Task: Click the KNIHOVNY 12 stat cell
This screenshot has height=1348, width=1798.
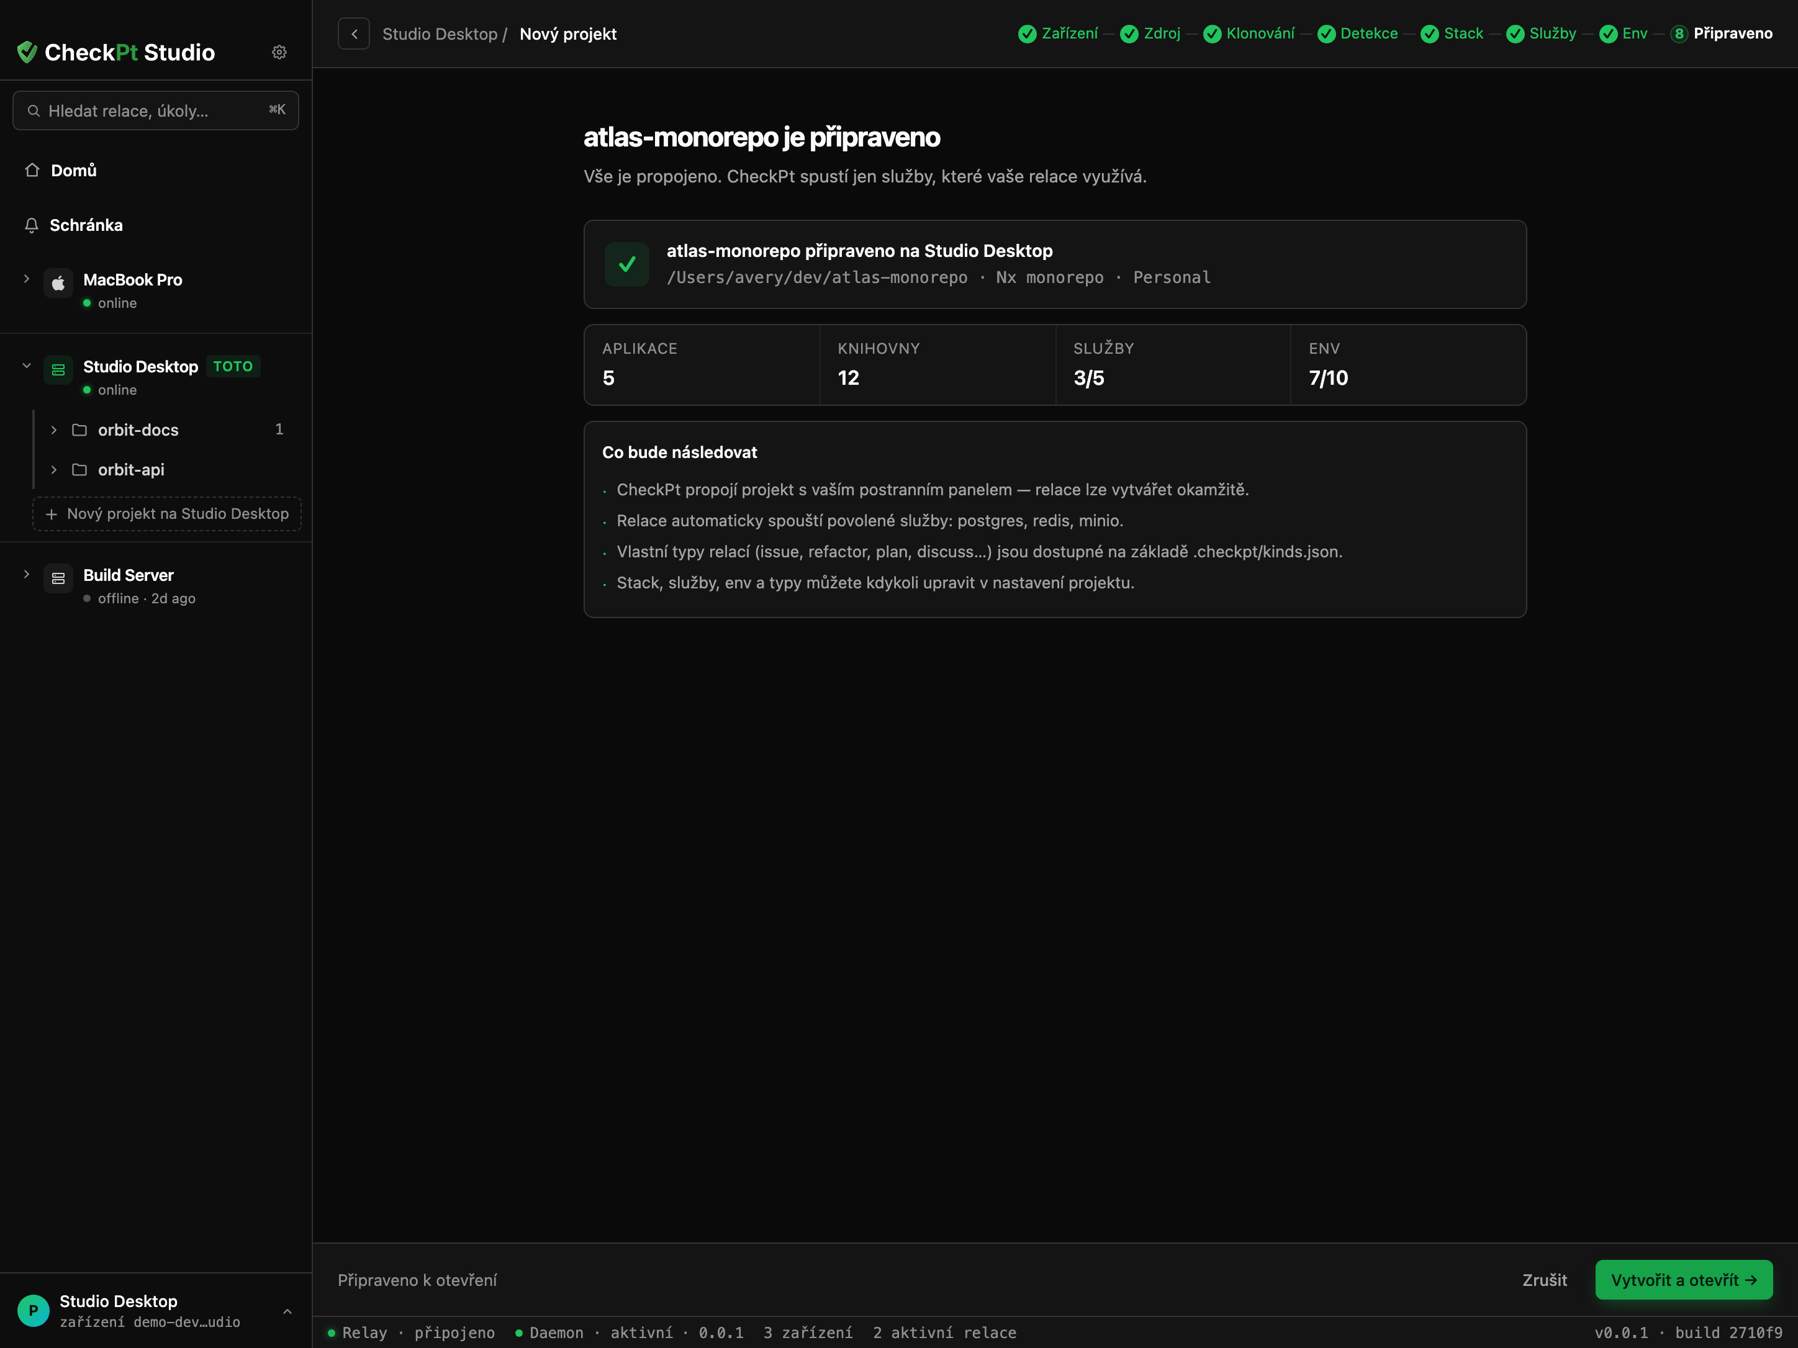Action: point(938,365)
